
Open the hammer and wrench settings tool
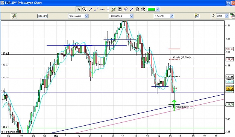(x=143, y=9)
